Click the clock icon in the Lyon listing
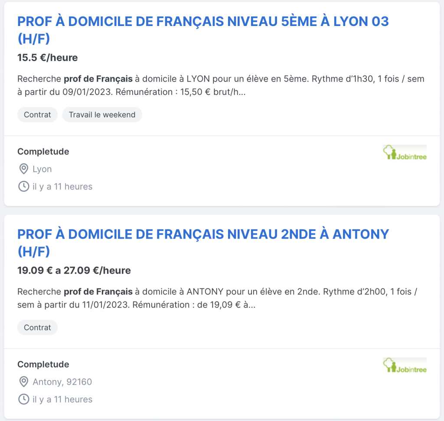444x421 pixels. click(x=24, y=186)
